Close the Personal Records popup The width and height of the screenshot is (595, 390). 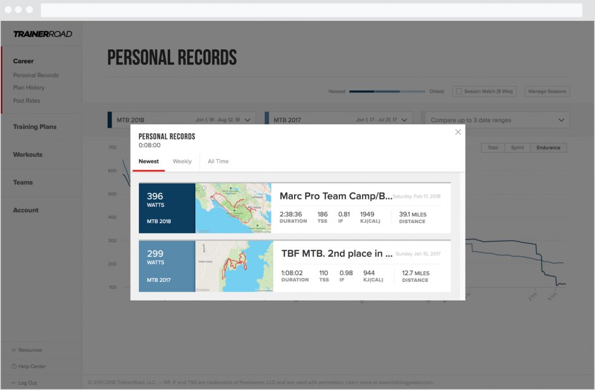(458, 132)
